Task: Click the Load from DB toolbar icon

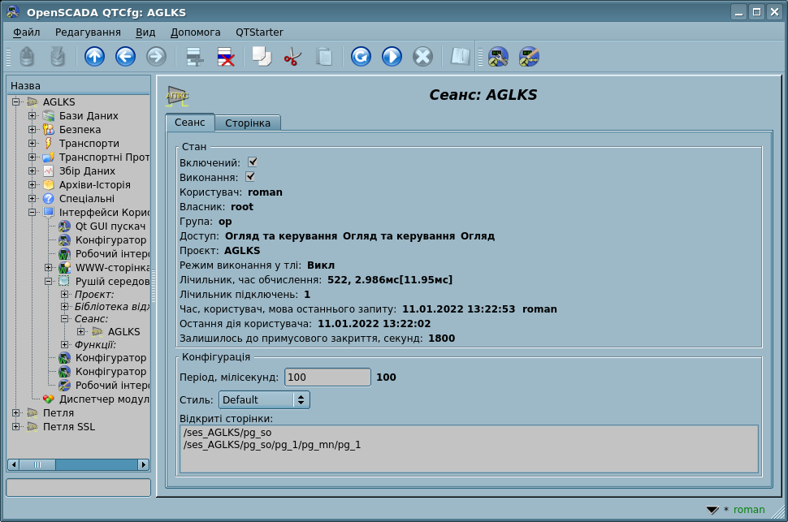Action: (x=27, y=57)
